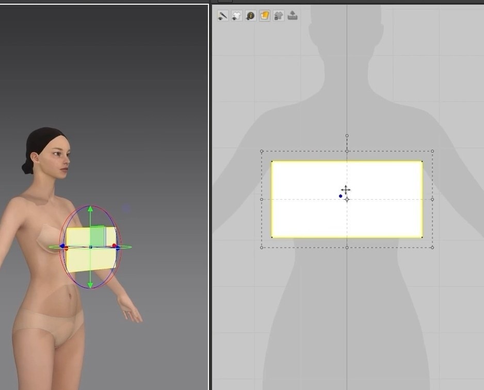The width and height of the screenshot is (484, 390).
Task: Click the center pivot point of the pattern
Action: 347,199
